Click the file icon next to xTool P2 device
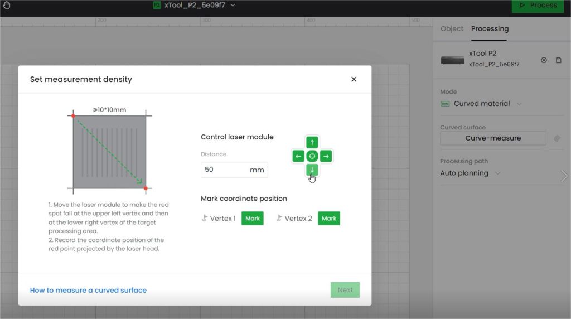Viewport: 571px width, 319px height. (x=558, y=60)
